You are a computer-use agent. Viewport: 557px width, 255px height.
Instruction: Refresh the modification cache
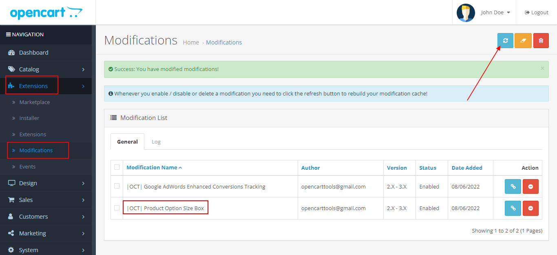tap(505, 40)
